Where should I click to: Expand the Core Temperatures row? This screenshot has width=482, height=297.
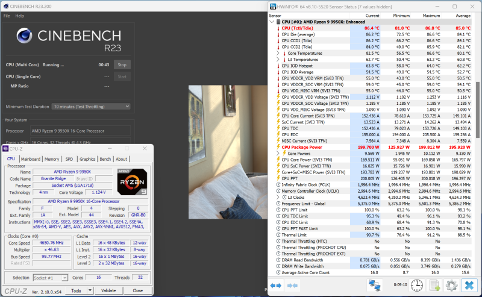coord(278,53)
